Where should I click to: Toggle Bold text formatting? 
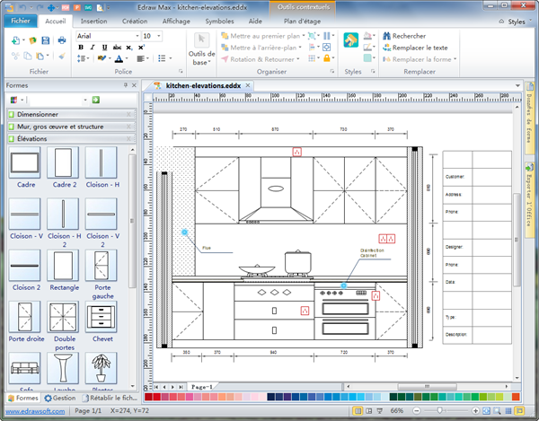tap(80, 48)
